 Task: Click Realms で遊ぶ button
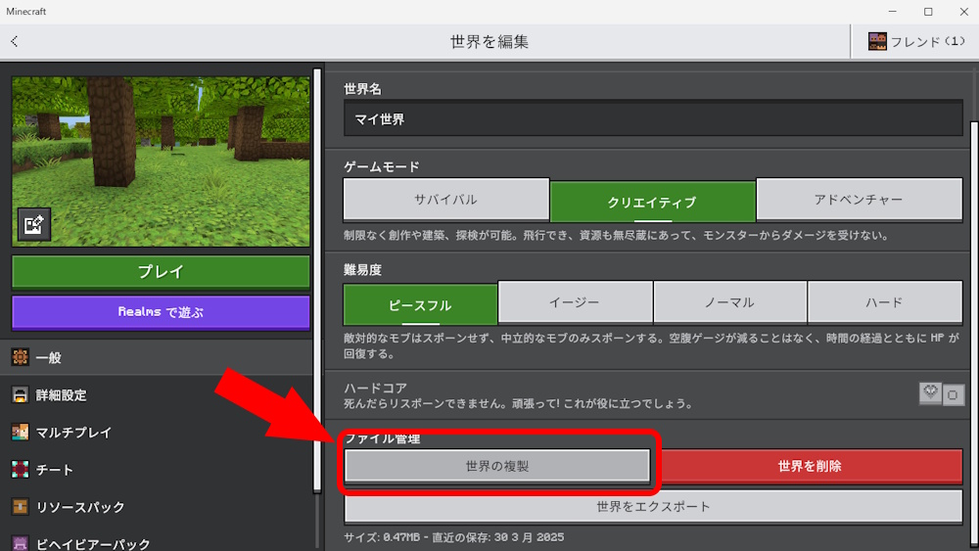[x=161, y=312]
